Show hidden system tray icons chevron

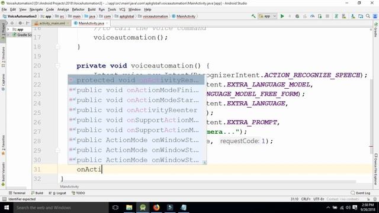[328, 208]
